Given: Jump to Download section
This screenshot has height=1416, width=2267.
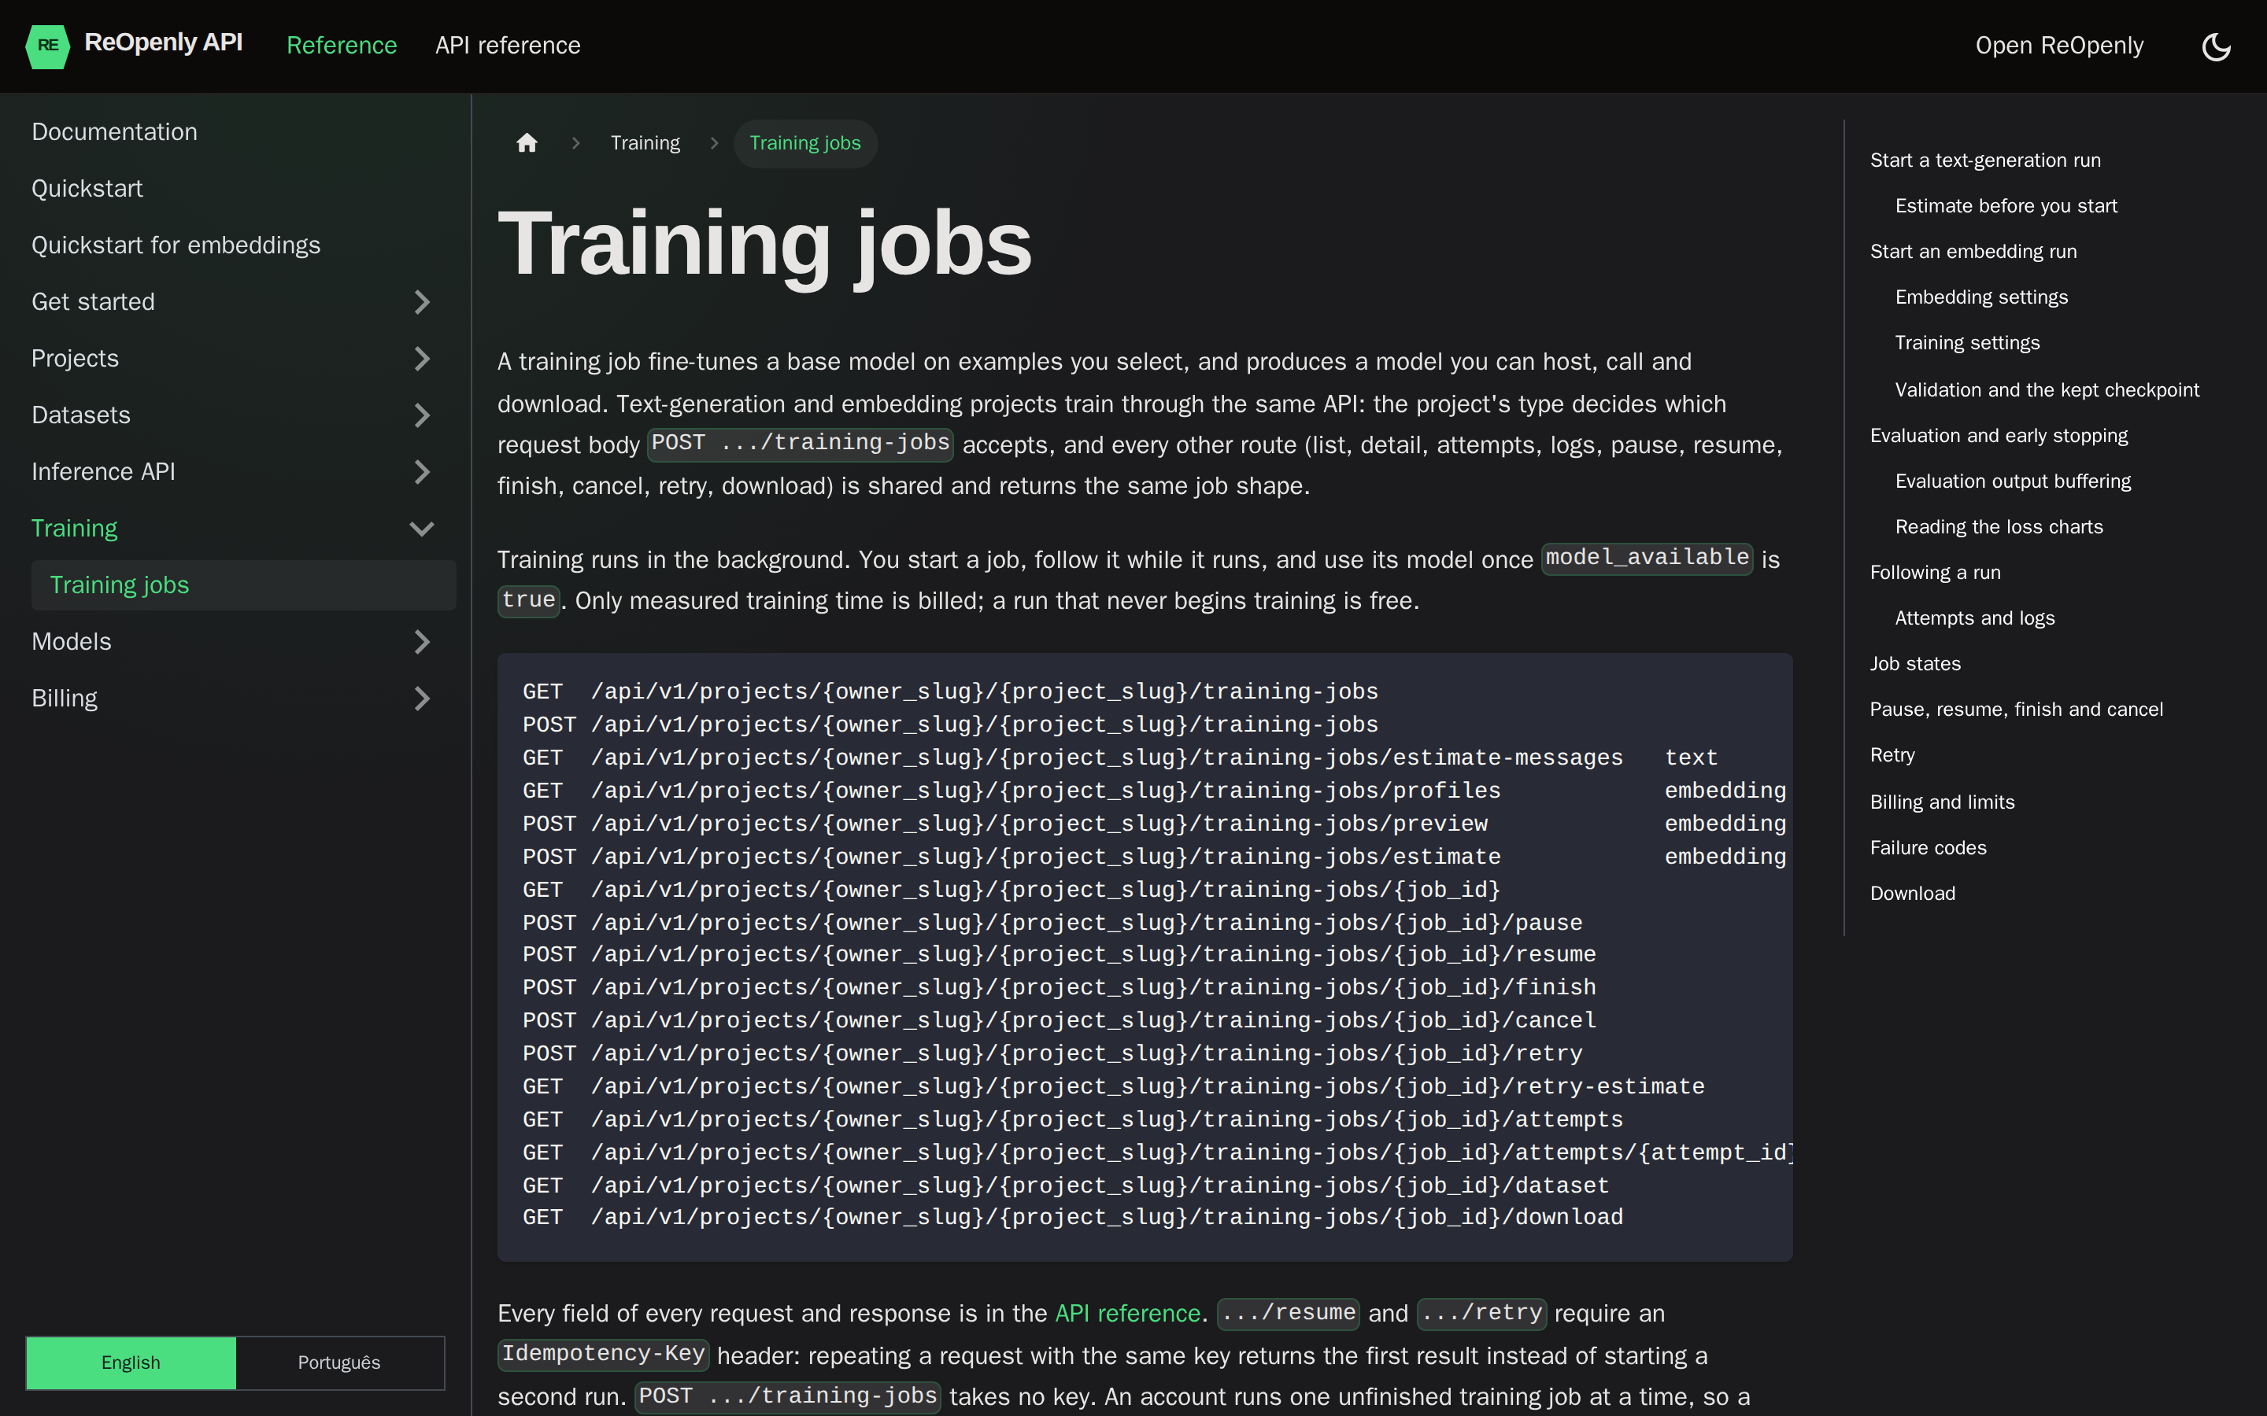Looking at the screenshot, I should [x=1912, y=894].
